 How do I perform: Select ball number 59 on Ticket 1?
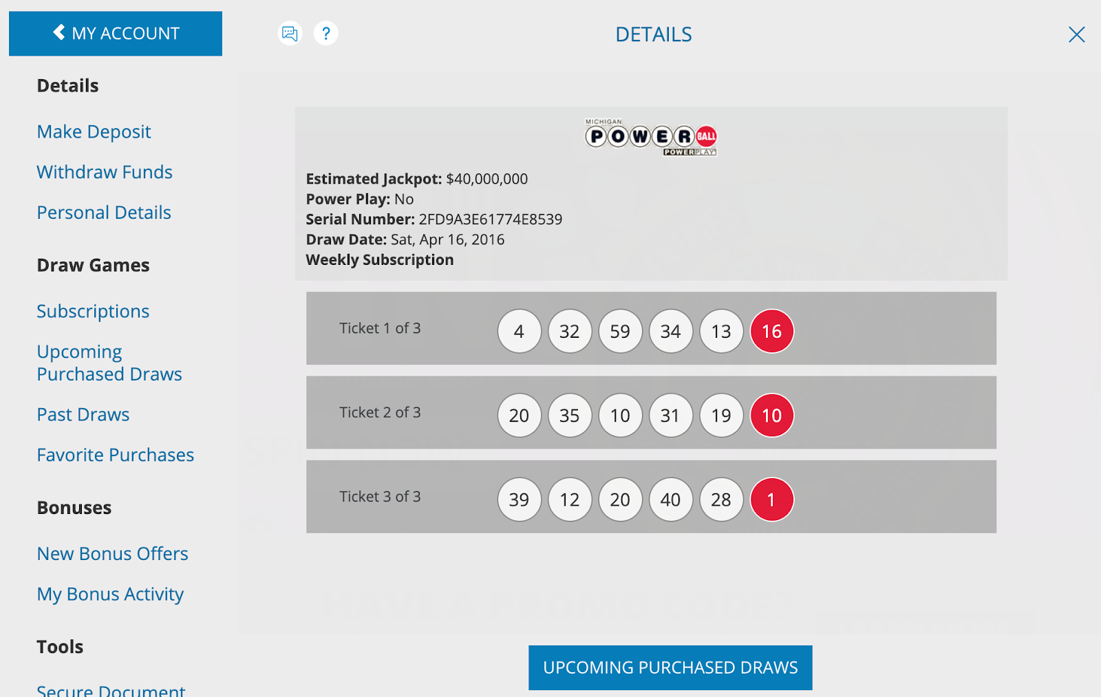tap(619, 331)
